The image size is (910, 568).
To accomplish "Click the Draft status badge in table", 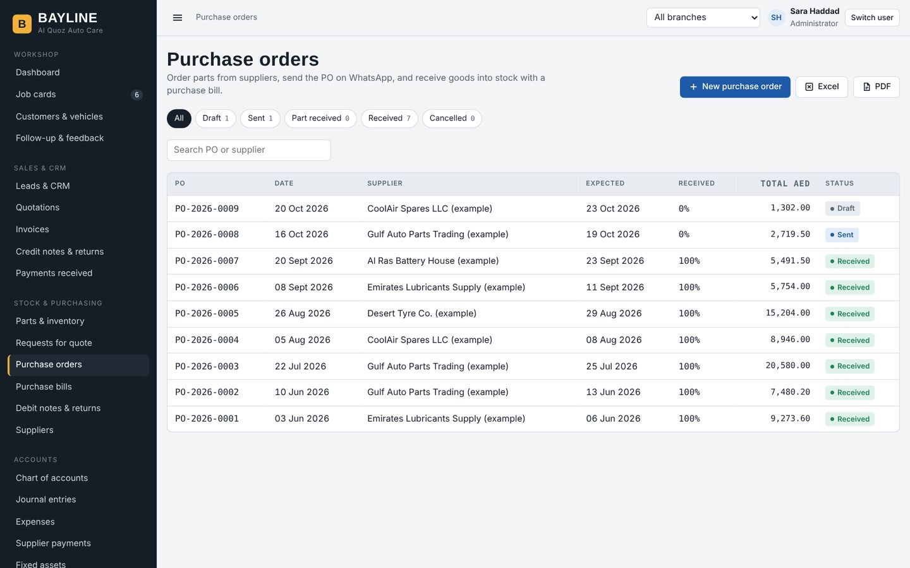I will click(x=842, y=209).
